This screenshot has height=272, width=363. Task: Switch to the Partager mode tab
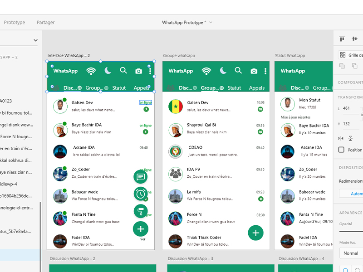45,22
